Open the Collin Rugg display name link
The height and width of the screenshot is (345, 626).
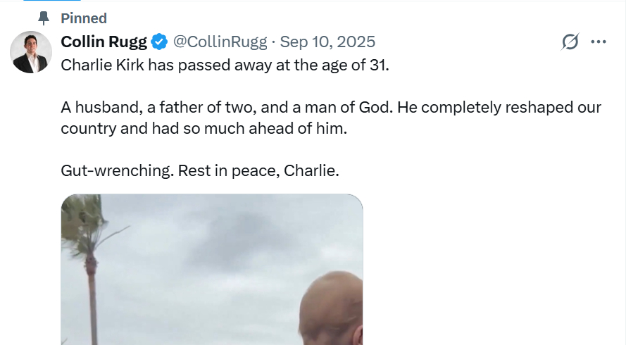point(104,42)
